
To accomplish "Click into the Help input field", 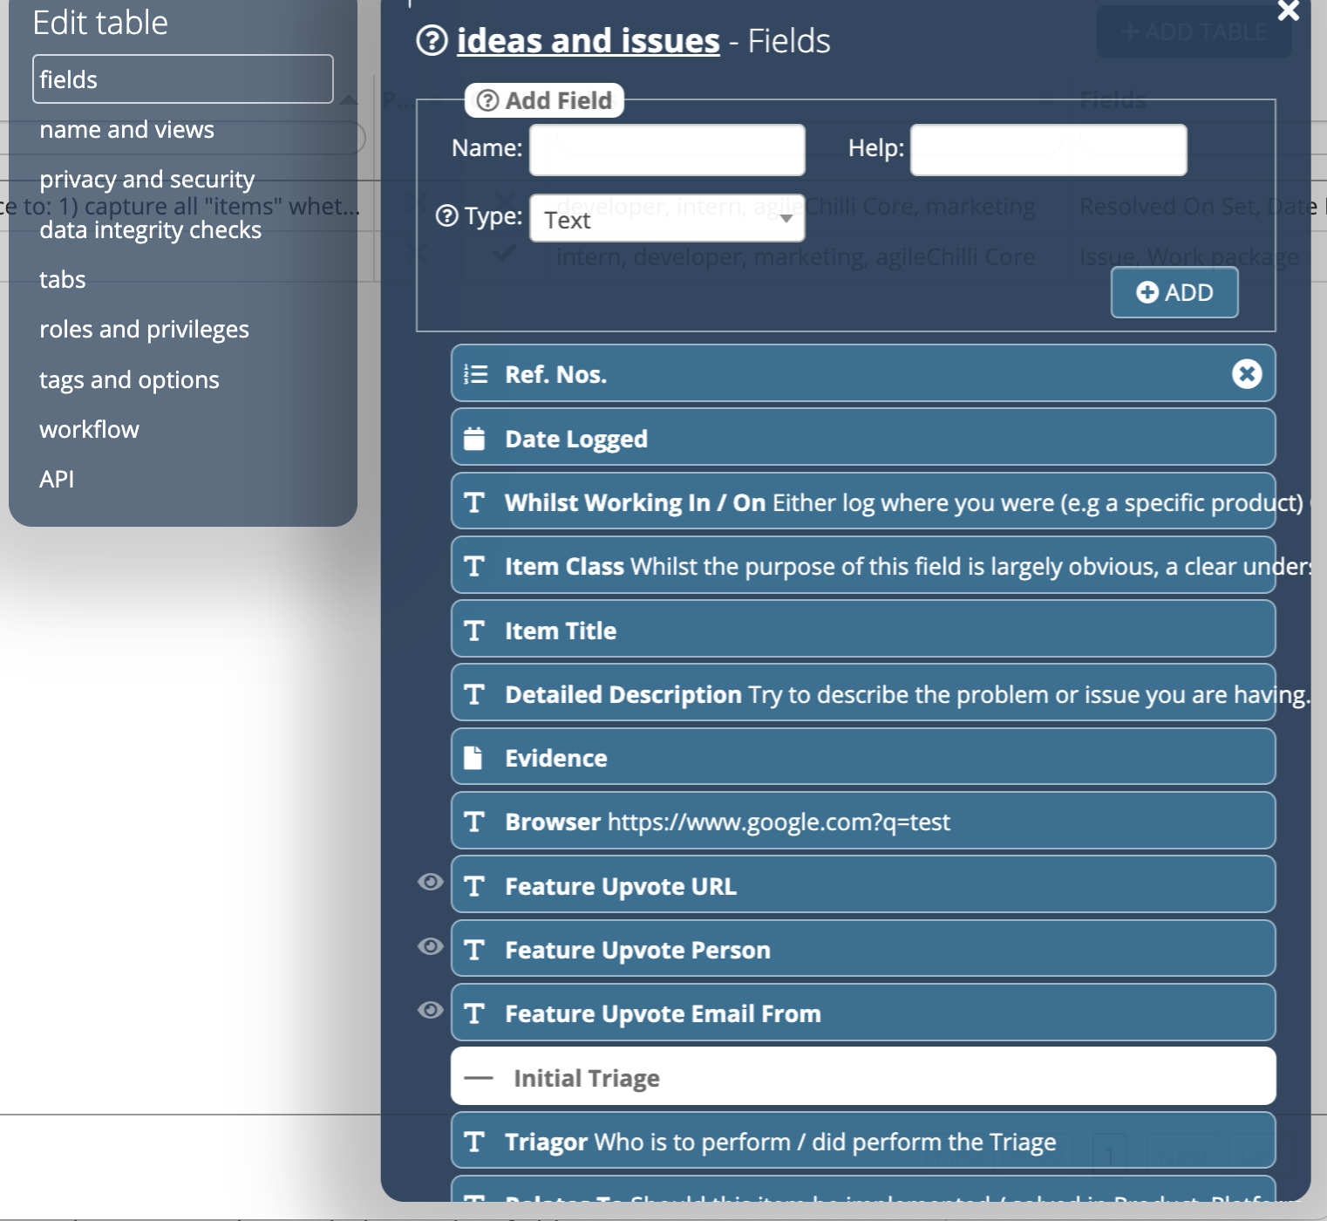I will 1048,150.
